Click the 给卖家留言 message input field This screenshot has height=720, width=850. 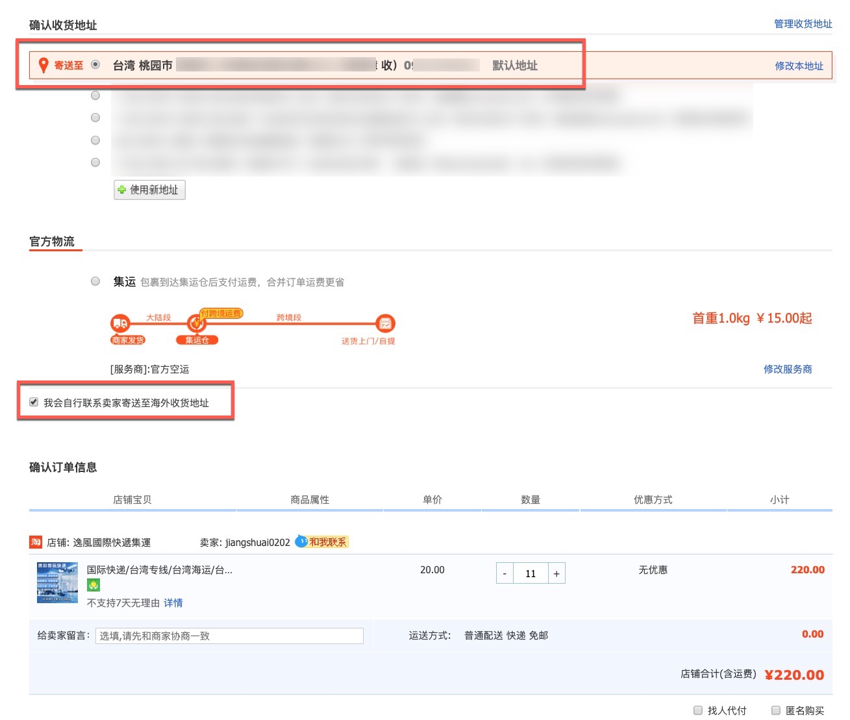click(x=229, y=636)
